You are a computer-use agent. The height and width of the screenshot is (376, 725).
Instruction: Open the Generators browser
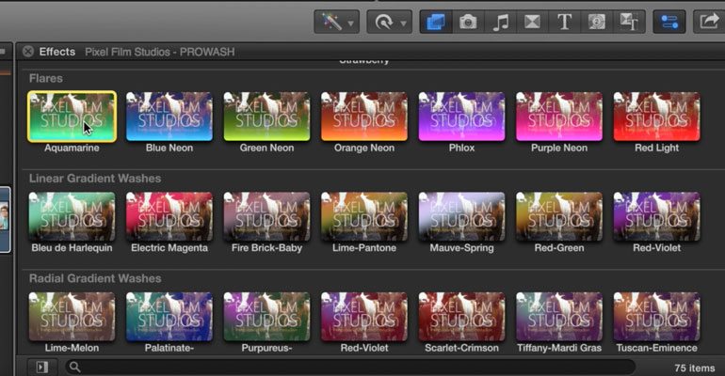coord(596,22)
